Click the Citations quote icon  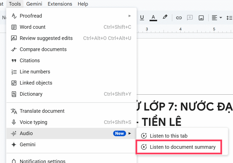click(14, 61)
